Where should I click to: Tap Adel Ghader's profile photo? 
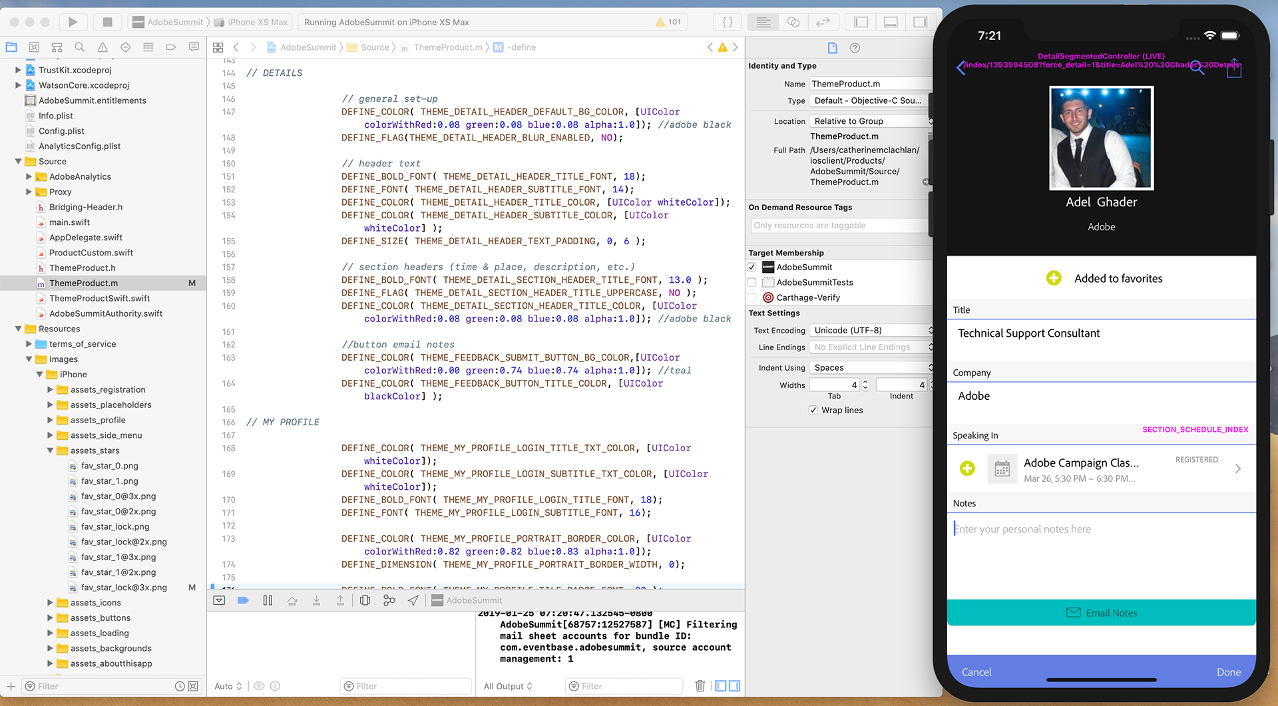pos(1101,138)
